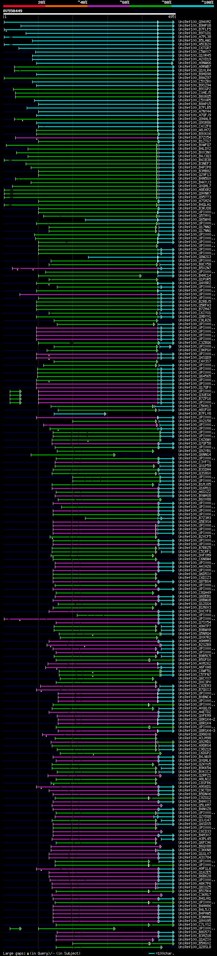The width and height of the screenshot is (217, 956).
Task: Click the AV550449 query name label
Action: point(13,11)
